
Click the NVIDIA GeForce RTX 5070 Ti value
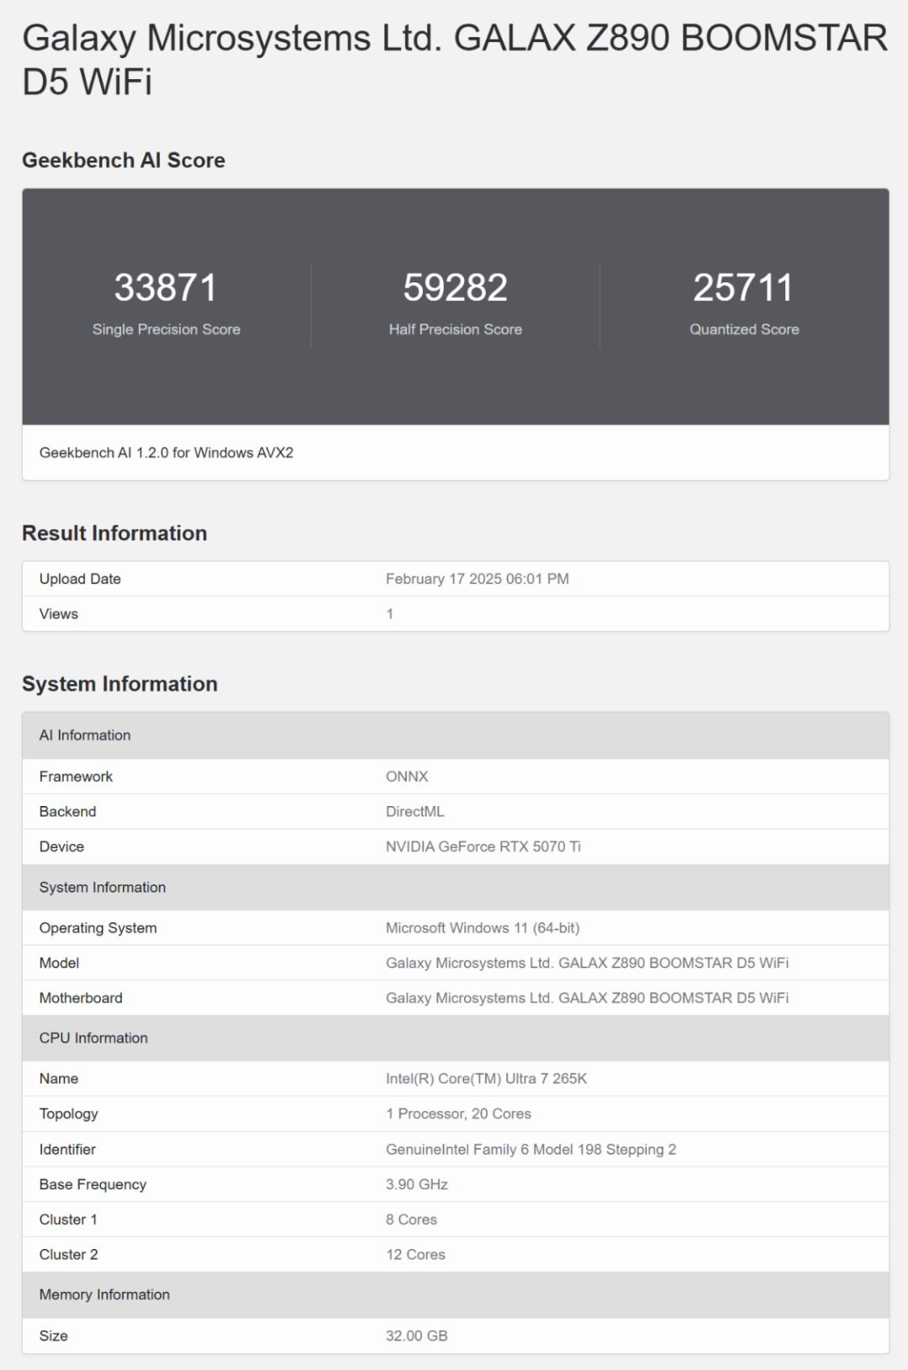[x=483, y=847]
